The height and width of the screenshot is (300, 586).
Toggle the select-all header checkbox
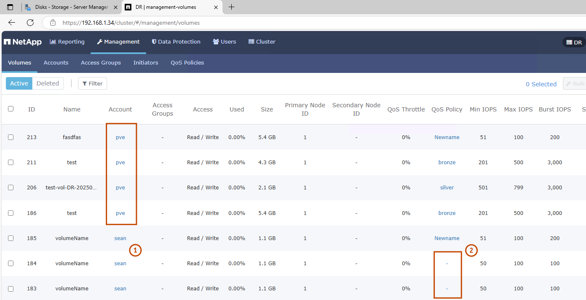click(x=11, y=109)
